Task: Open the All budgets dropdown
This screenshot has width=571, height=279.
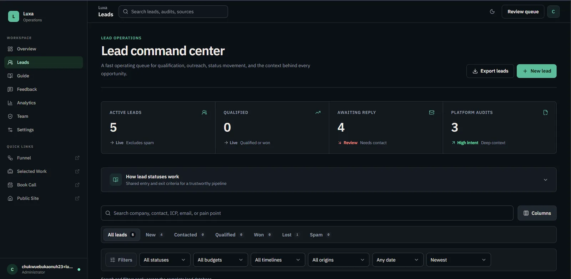Action: click(x=221, y=260)
